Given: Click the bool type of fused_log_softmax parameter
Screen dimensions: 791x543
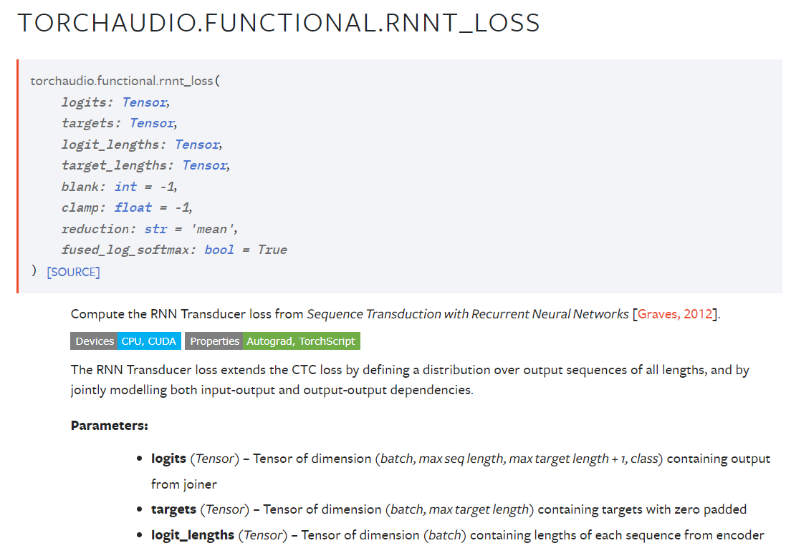Looking at the screenshot, I should point(219,250).
